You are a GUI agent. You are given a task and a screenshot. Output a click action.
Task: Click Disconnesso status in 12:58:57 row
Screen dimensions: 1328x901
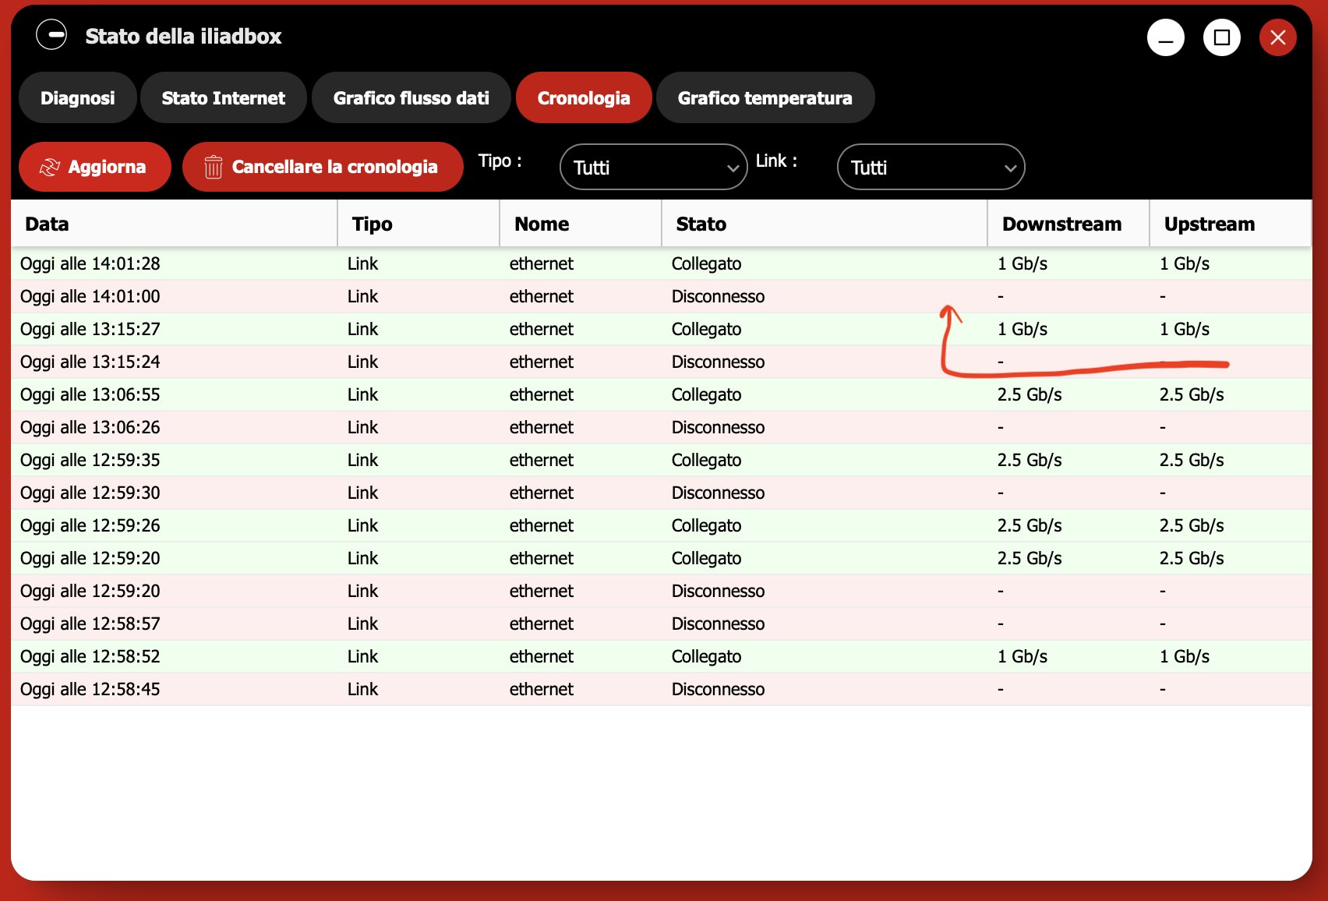pos(718,624)
